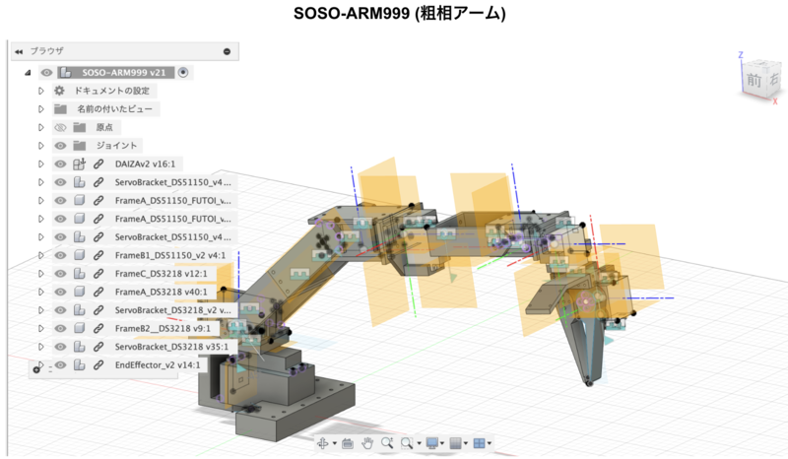
Task: Click the link icon of FrameB2__DS3218 v9:1
Action: pyautogui.click(x=98, y=328)
